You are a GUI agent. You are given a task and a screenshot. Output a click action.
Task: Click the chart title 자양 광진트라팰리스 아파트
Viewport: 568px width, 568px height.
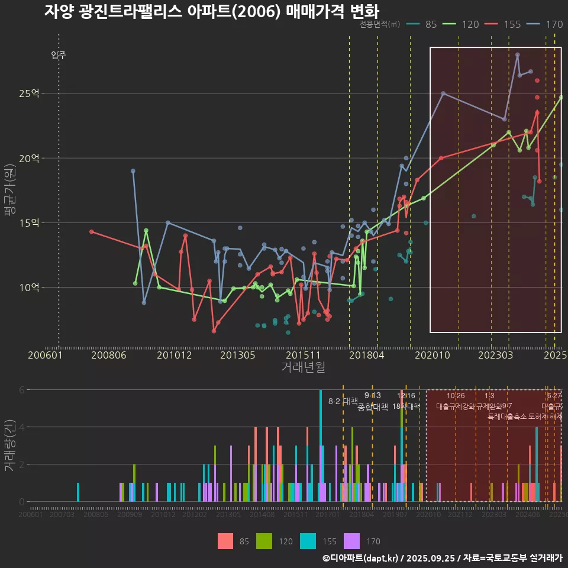pyautogui.click(x=211, y=11)
